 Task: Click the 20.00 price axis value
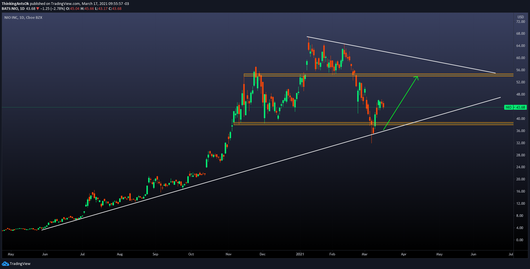[520, 179]
